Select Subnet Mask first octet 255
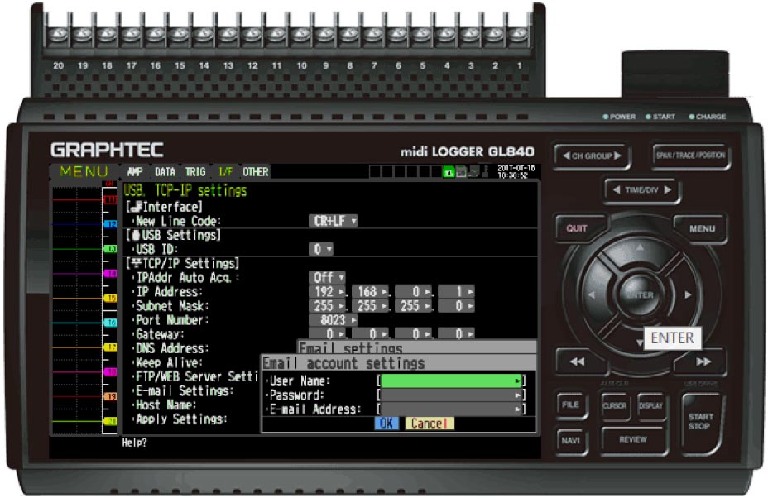Image resolution: width=768 pixels, height=498 pixels. click(327, 306)
